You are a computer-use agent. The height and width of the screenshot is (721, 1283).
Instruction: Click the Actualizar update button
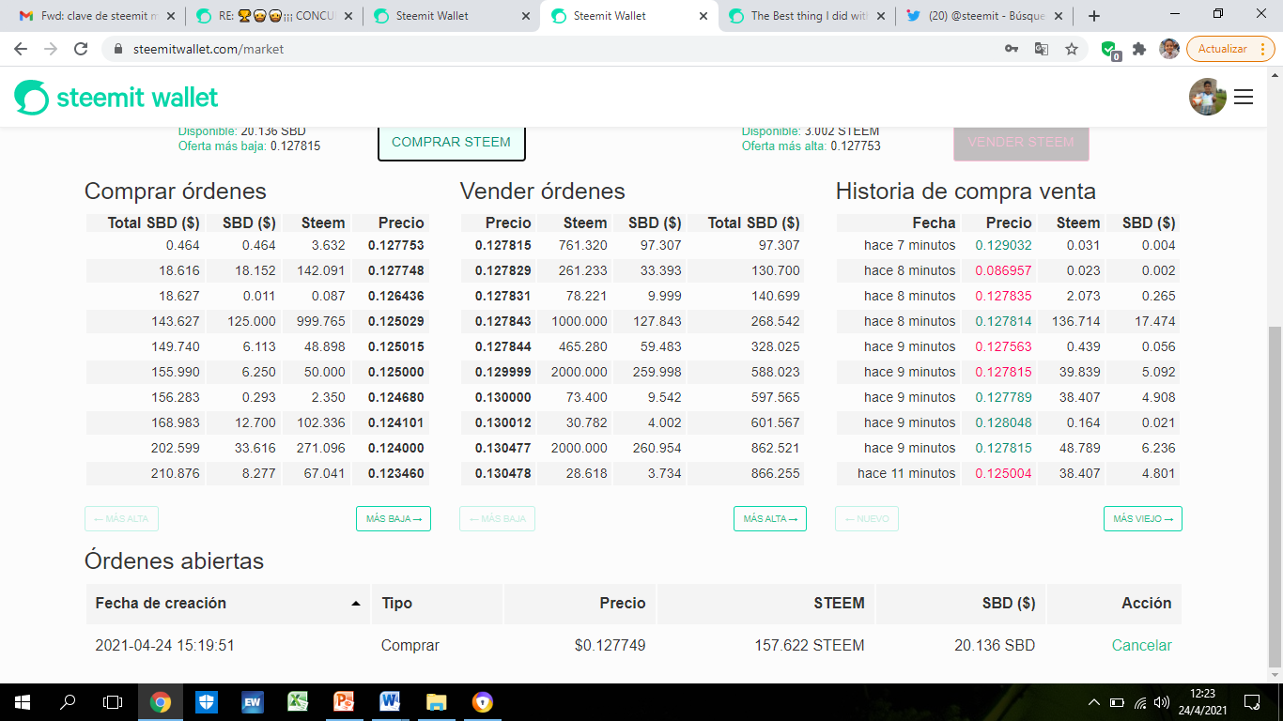(x=1223, y=49)
